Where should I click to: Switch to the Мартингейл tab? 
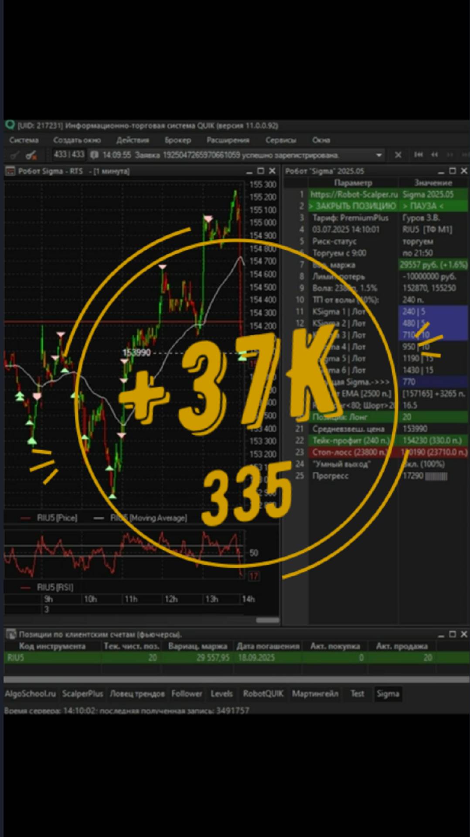pyautogui.click(x=315, y=694)
